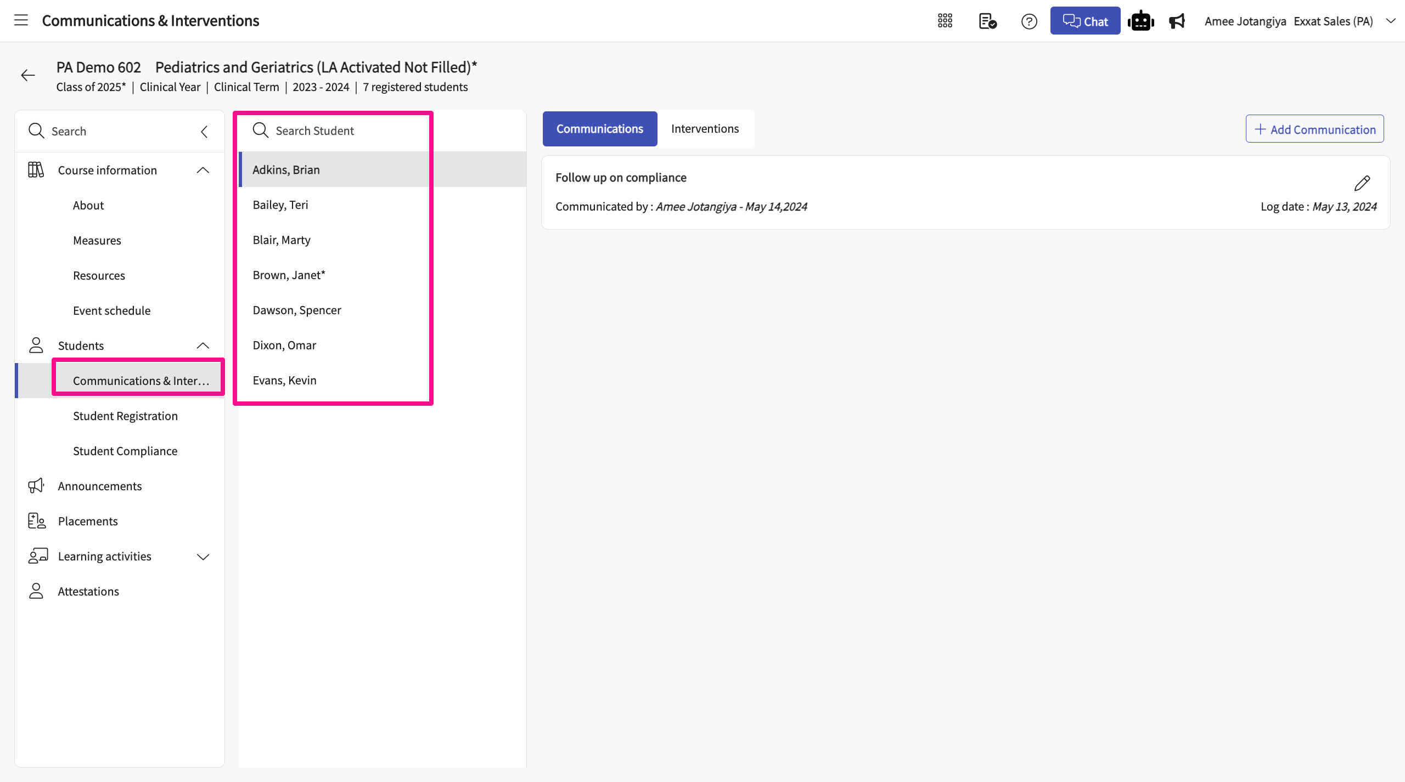
Task: Edit communication with pencil icon
Action: (x=1362, y=183)
